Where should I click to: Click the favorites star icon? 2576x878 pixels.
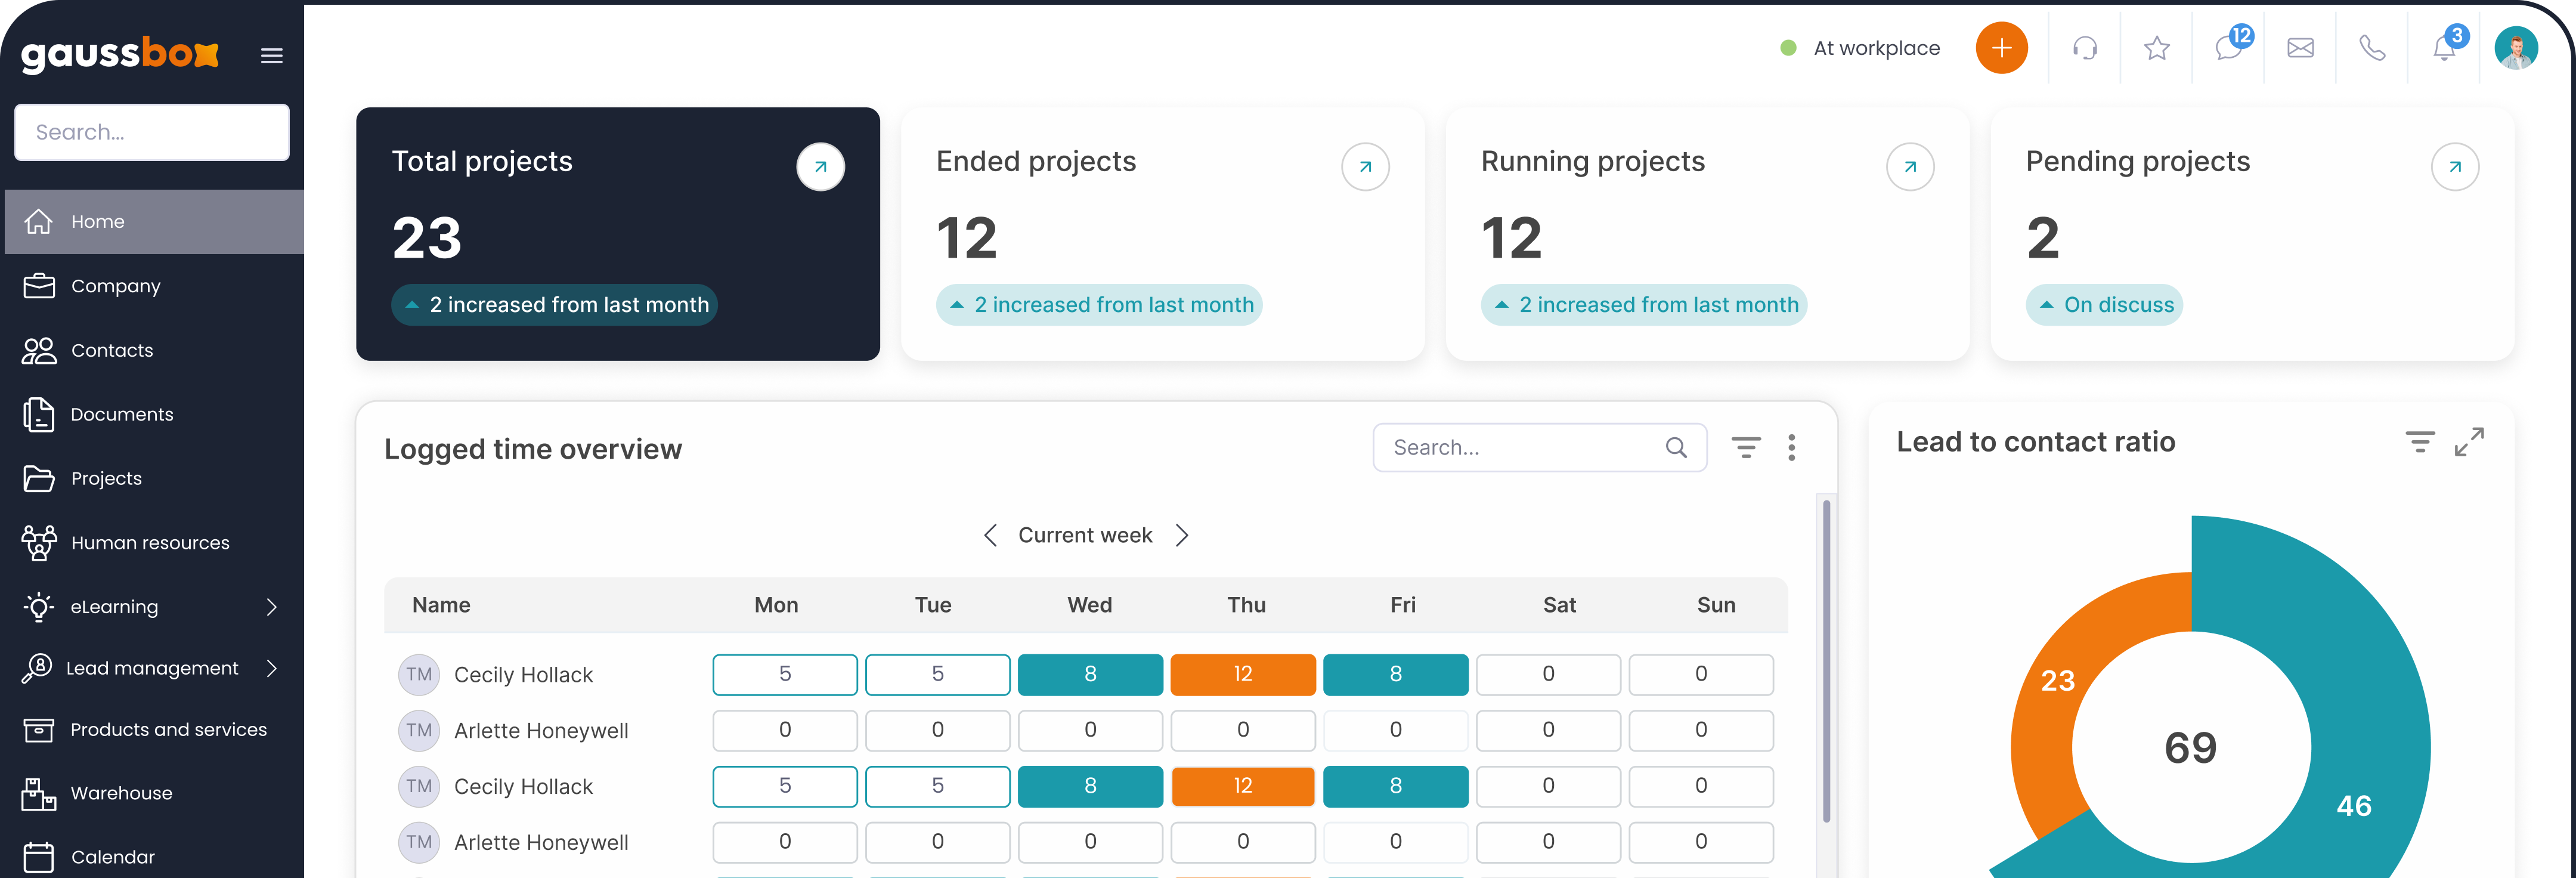click(2157, 48)
